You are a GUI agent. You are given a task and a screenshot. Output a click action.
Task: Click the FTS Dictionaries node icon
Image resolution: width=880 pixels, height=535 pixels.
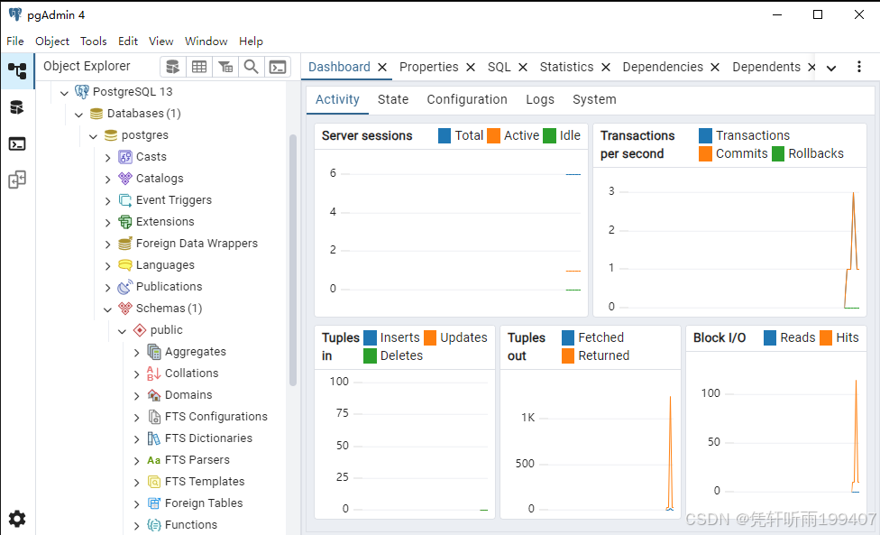coord(154,438)
